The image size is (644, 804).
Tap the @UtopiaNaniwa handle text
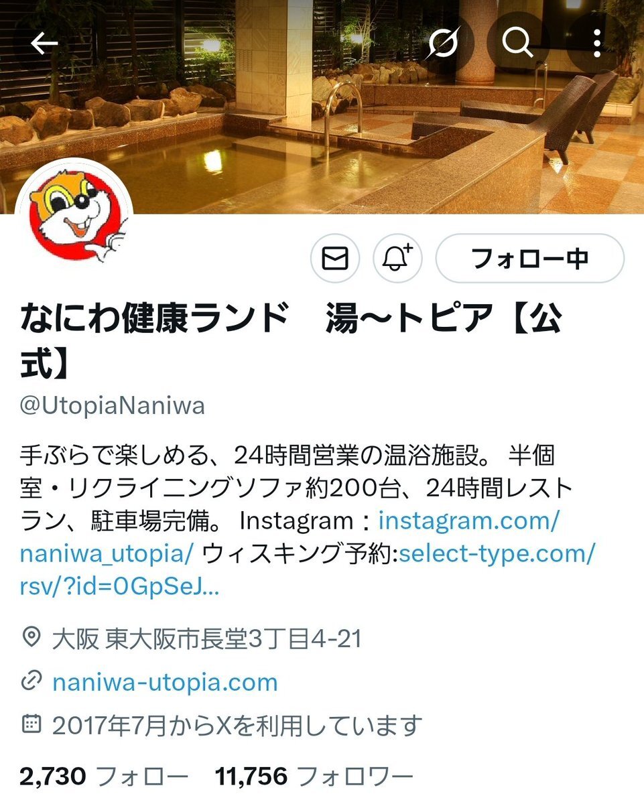tap(113, 406)
